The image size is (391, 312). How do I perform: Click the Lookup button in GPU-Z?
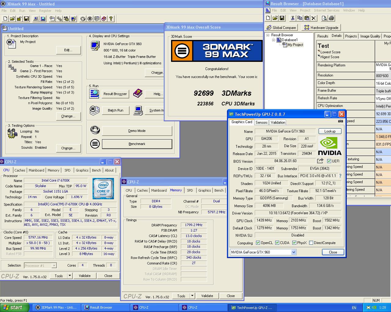click(x=330, y=131)
